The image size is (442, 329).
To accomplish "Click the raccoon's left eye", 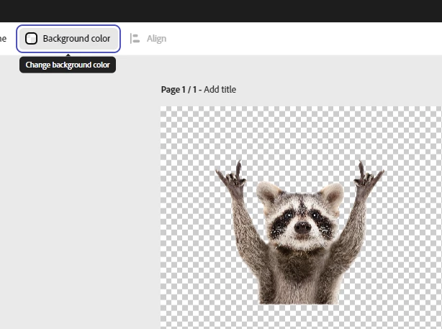I will click(x=288, y=216).
